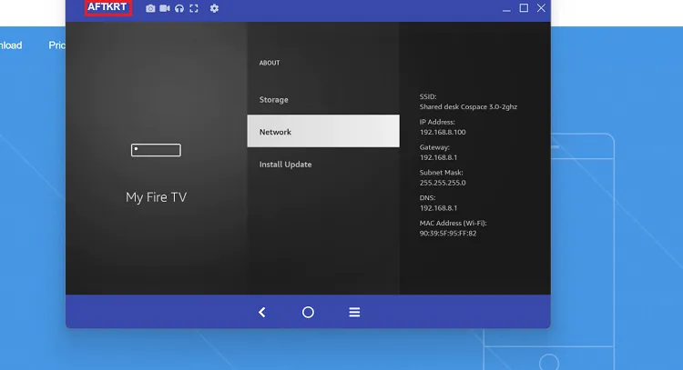Click the My Fire TV label
Screen dimensions: 683x370
156,197
